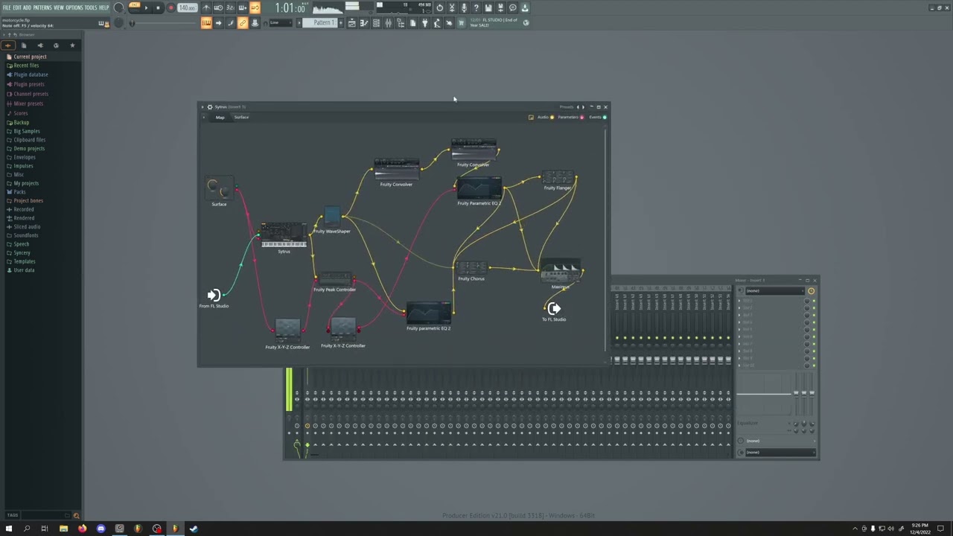Click the tempo 140 display
The height and width of the screenshot is (536, 953).
click(187, 7)
